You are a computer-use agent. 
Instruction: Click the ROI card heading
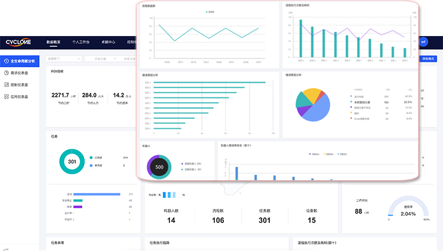[57, 71]
